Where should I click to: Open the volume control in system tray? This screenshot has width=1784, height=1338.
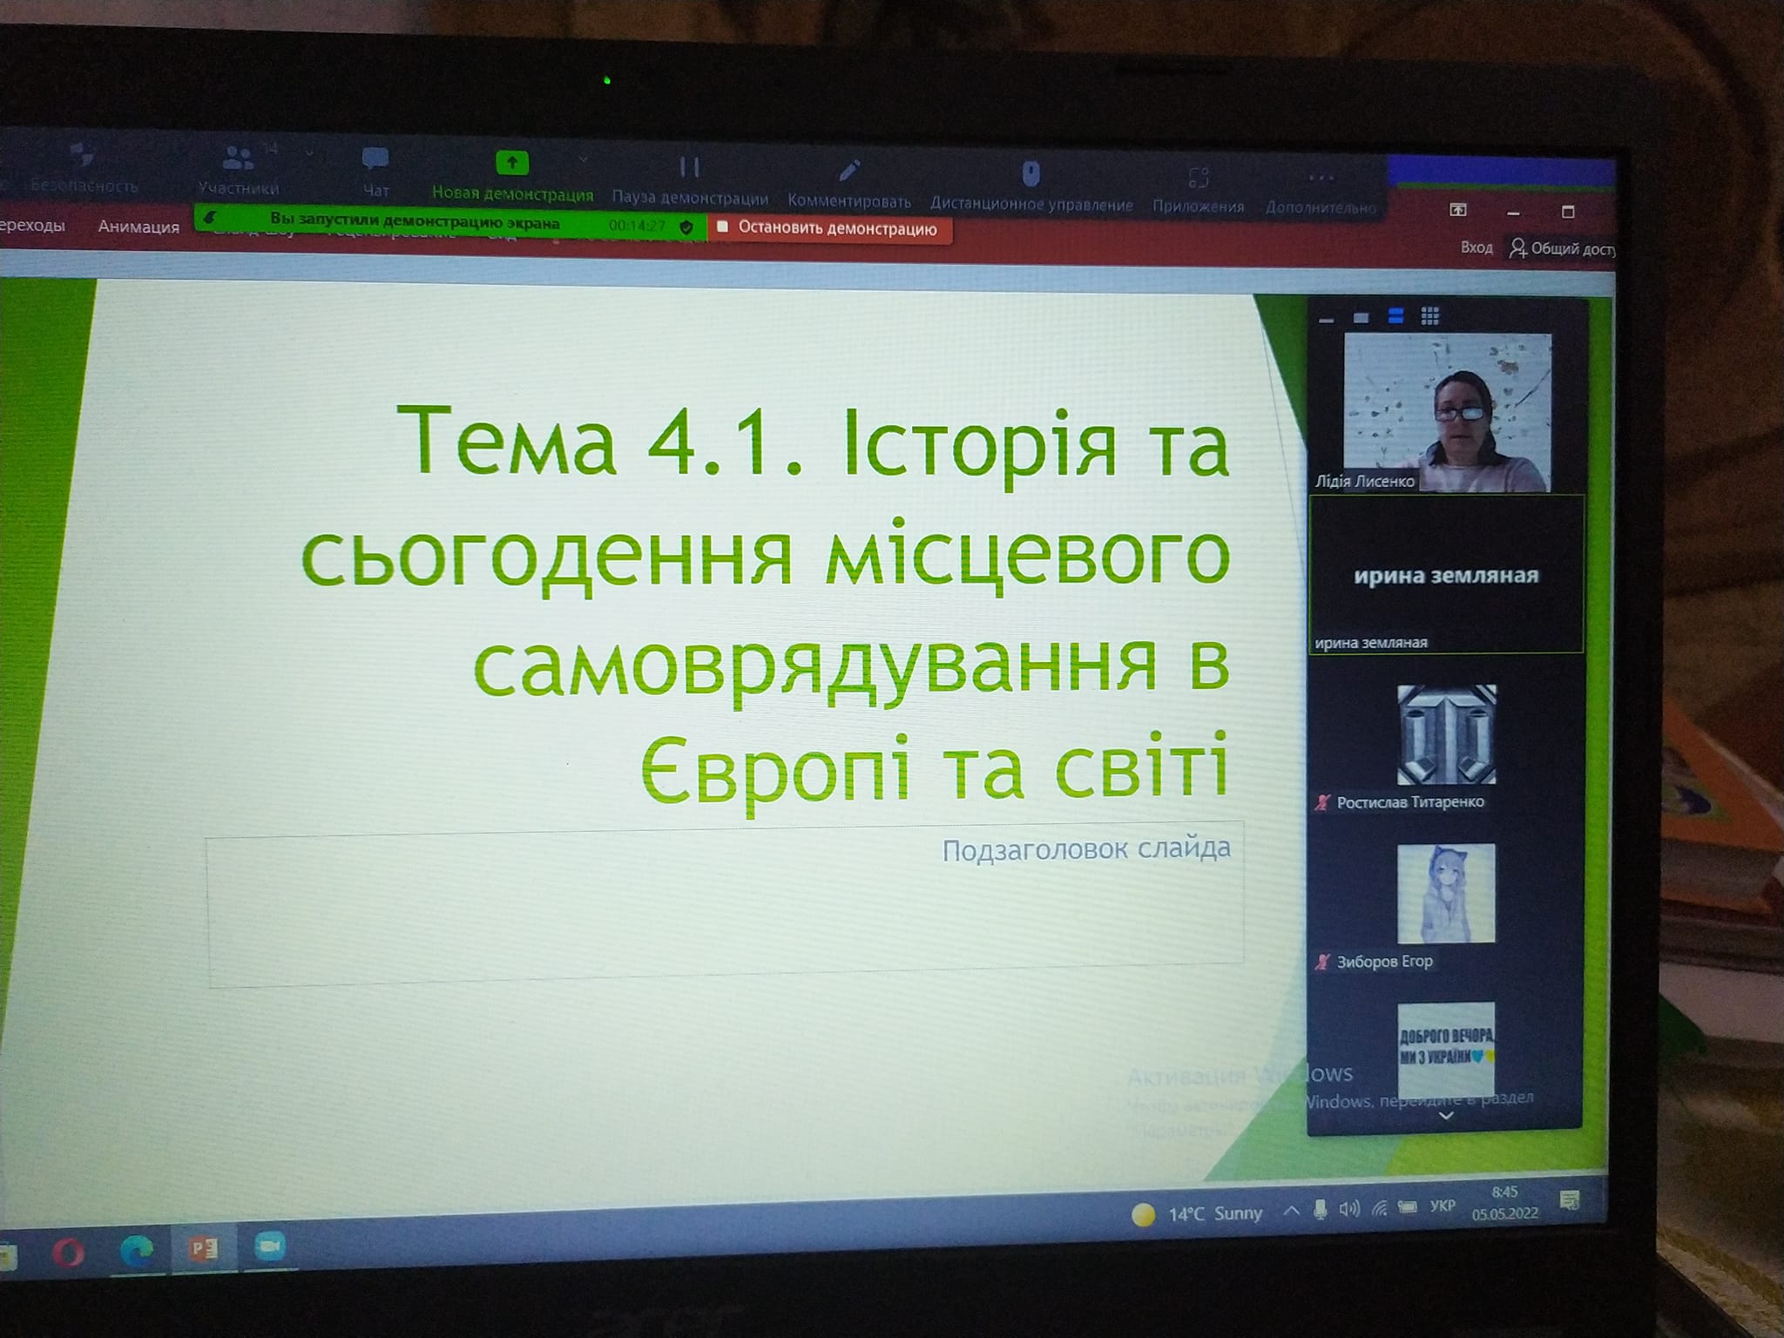(1349, 1208)
